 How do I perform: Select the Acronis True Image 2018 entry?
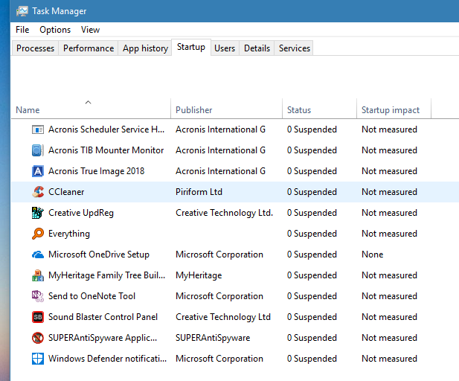96,171
